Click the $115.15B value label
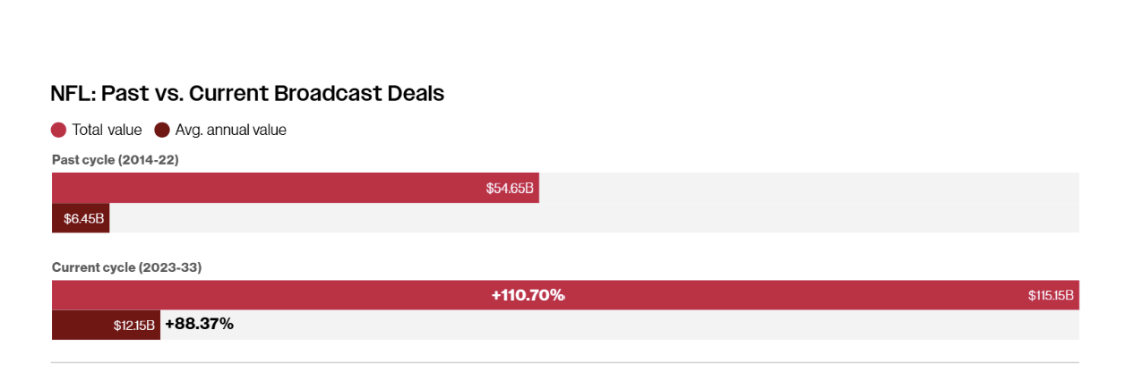This screenshot has width=1125, height=381. pyautogui.click(x=1051, y=296)
